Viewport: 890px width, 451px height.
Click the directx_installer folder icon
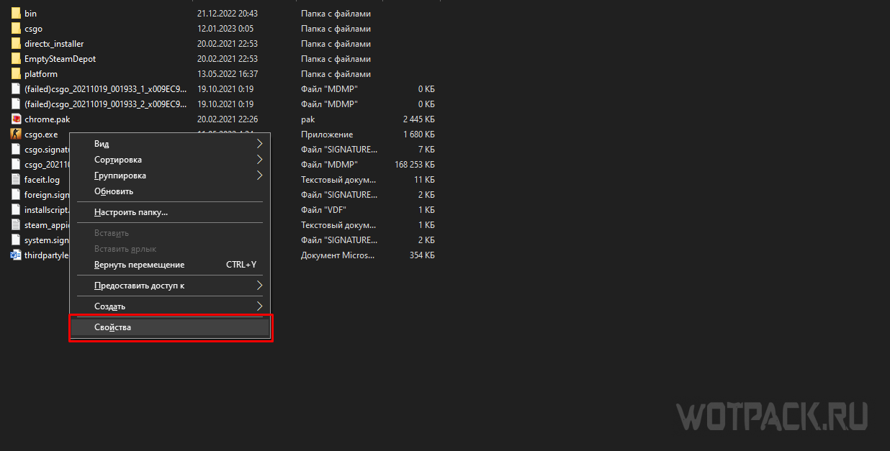coord(16,44)
